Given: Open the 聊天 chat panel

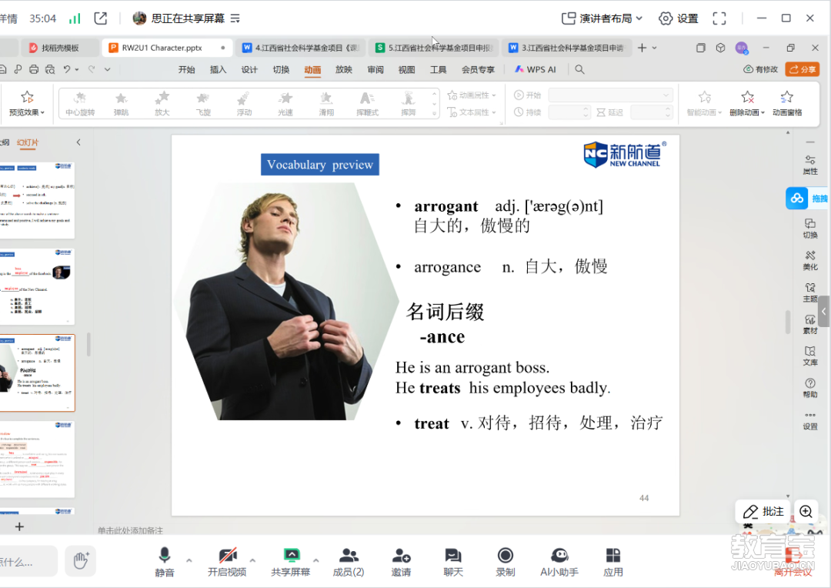Looking at the screenshot, I should coord(453,562).
